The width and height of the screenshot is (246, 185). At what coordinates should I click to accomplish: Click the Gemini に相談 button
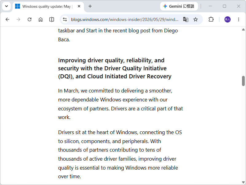[179, 6]
